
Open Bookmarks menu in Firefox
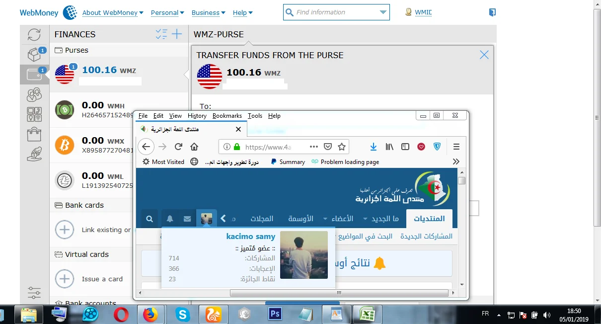click(227, 116)
